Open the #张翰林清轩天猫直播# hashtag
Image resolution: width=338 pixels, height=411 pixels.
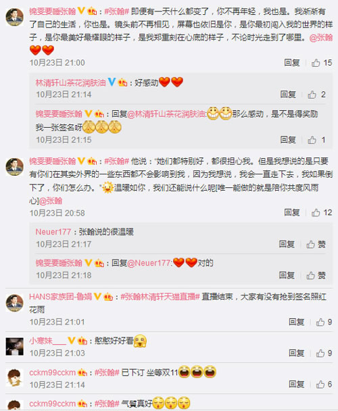coord(160,297)
